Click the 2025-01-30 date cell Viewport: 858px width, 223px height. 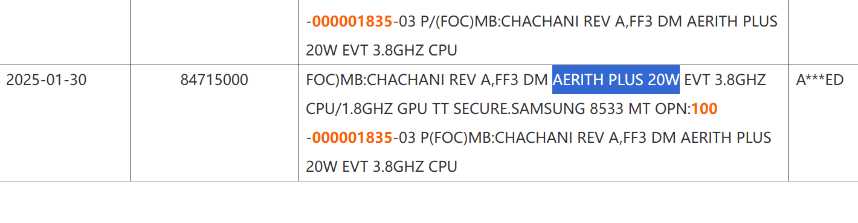(46, 80)
